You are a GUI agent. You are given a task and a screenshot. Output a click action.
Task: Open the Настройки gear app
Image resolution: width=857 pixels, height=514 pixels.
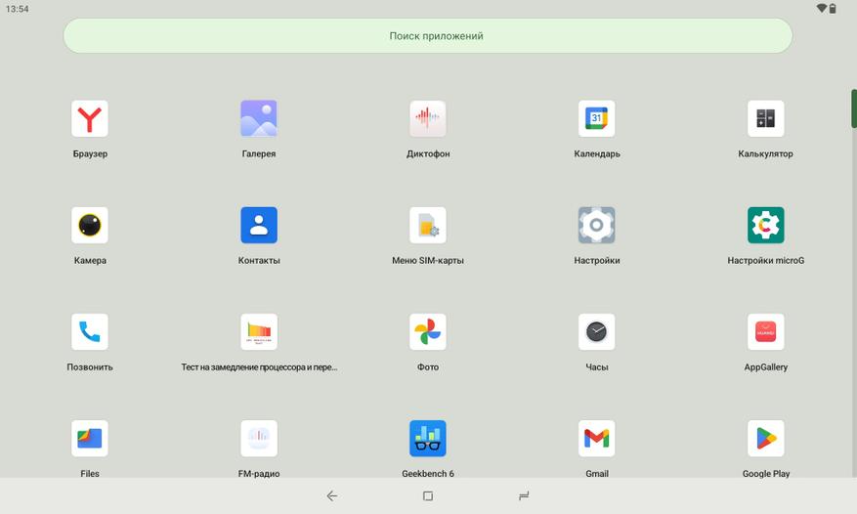(596, 226)
